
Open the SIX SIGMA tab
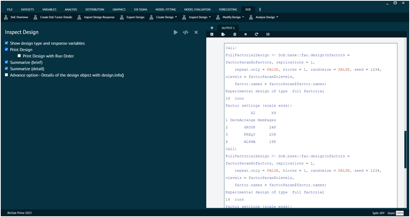(140, 10)
